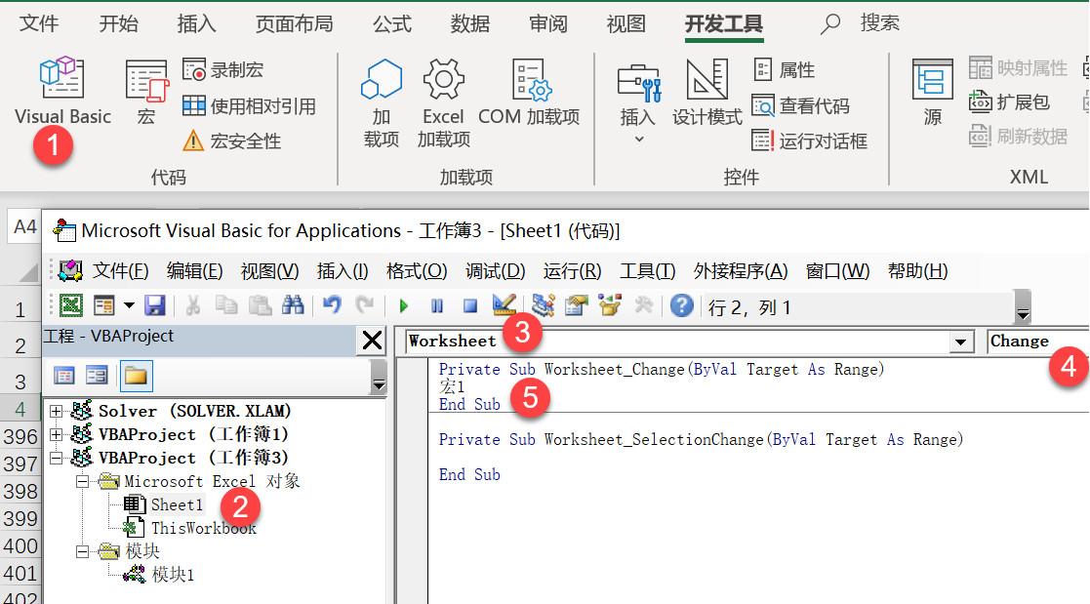Start recording with 录制宏
The height and width of the screenshot is (604, 1090).
(x=223, y=69)
